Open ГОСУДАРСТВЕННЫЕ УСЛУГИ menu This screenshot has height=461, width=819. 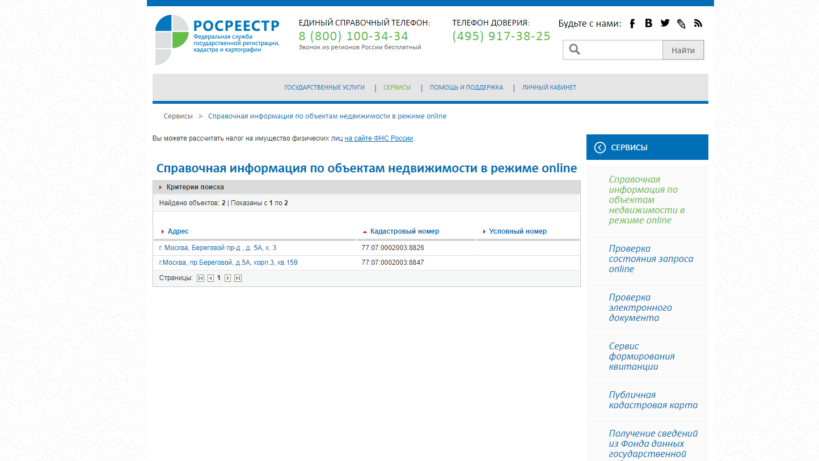[324, 87]
